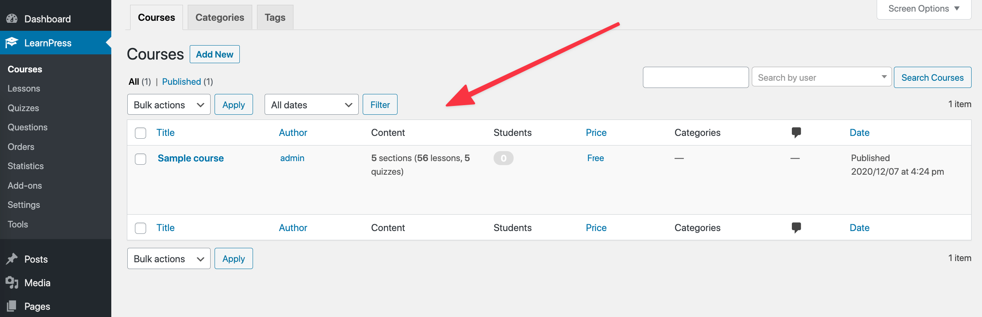The height and width of the screenshot is (317, 982).
Task: Open the top Bulk actions dropdown
Action: tap(169, 104)
